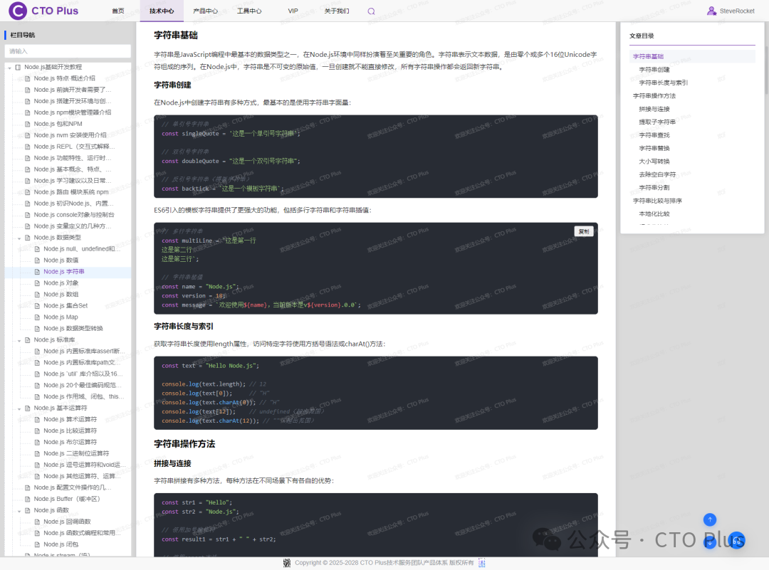Jump to 字符串分割 in outline
The height and width of the screenshot is (570, 769).
tap(654, 188)
